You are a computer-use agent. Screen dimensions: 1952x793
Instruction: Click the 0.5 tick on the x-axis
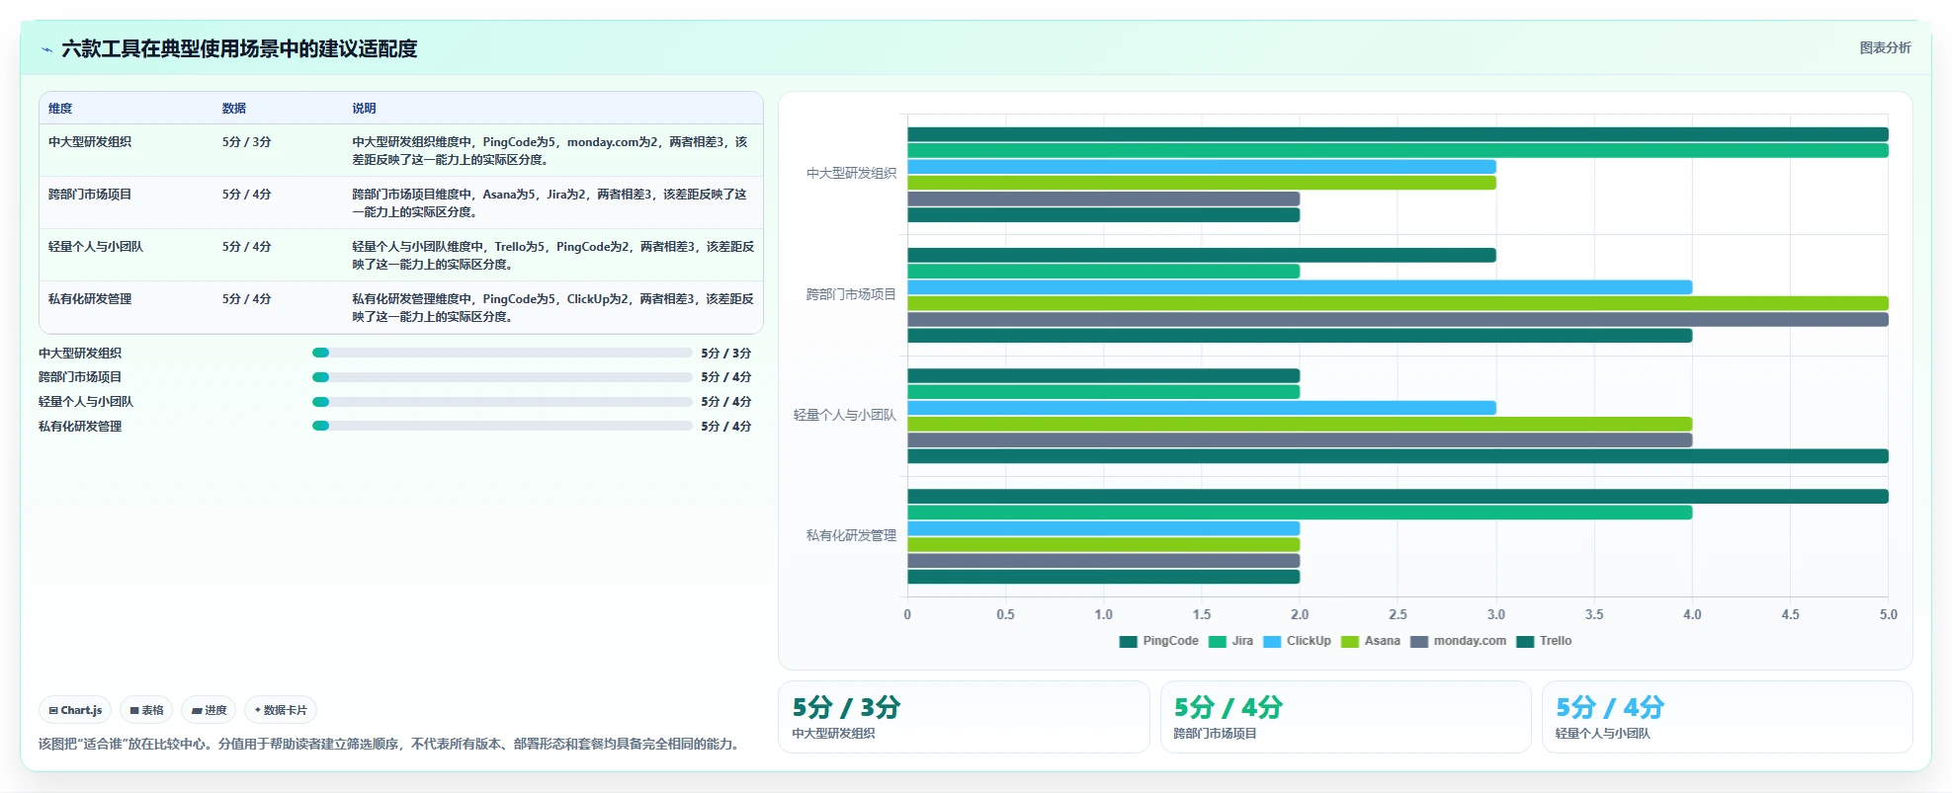click(x=1005, y=614)
